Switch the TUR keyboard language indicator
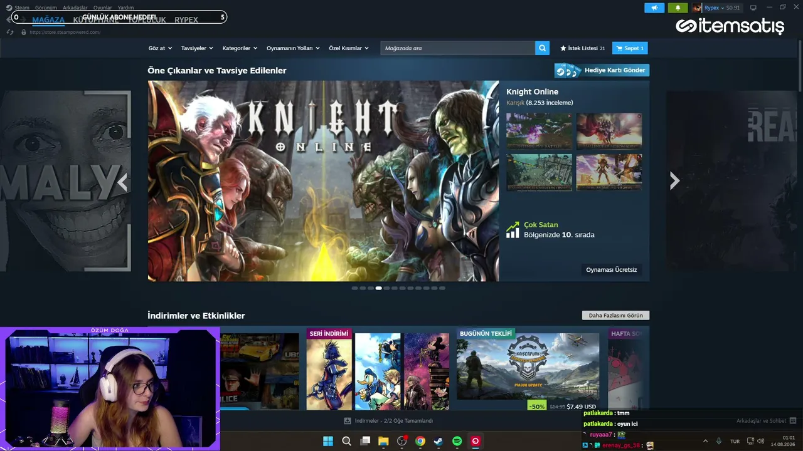803x451 pixels. [x=735, y=442]
